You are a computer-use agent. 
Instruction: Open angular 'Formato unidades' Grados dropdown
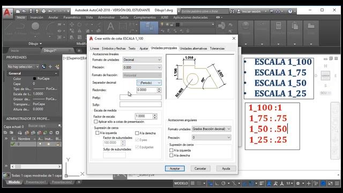pyautogui.click(x=212, y=129)
